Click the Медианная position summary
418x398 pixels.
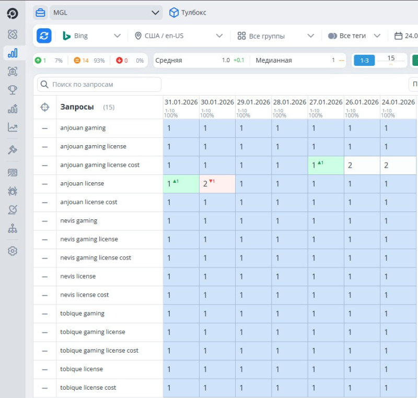[x=274, y=61]
